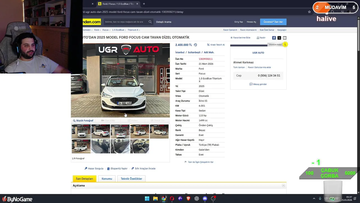Click the Sultanbeyli location link
Image resolution: width=360 pixels, height=203 pixels.
point(194,52)
